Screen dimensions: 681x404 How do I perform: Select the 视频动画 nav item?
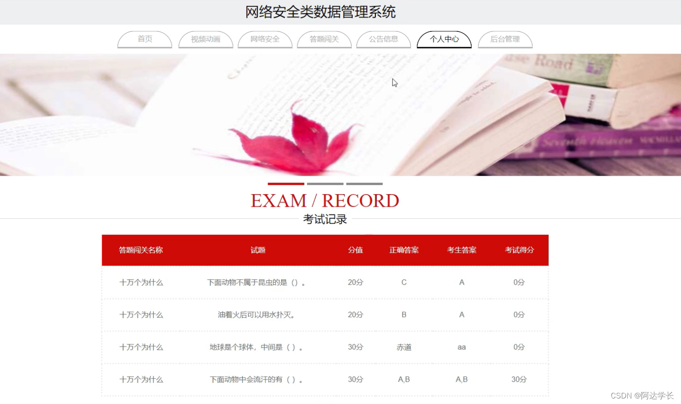205,39
